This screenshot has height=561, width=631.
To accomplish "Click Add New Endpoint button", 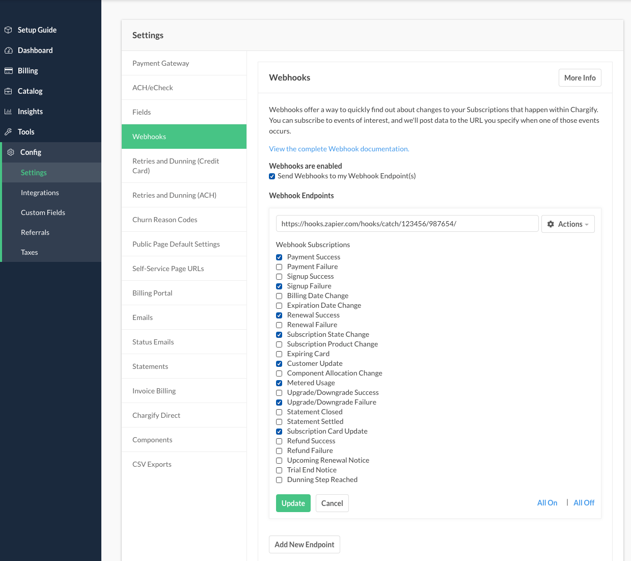I will pos(305,545).
